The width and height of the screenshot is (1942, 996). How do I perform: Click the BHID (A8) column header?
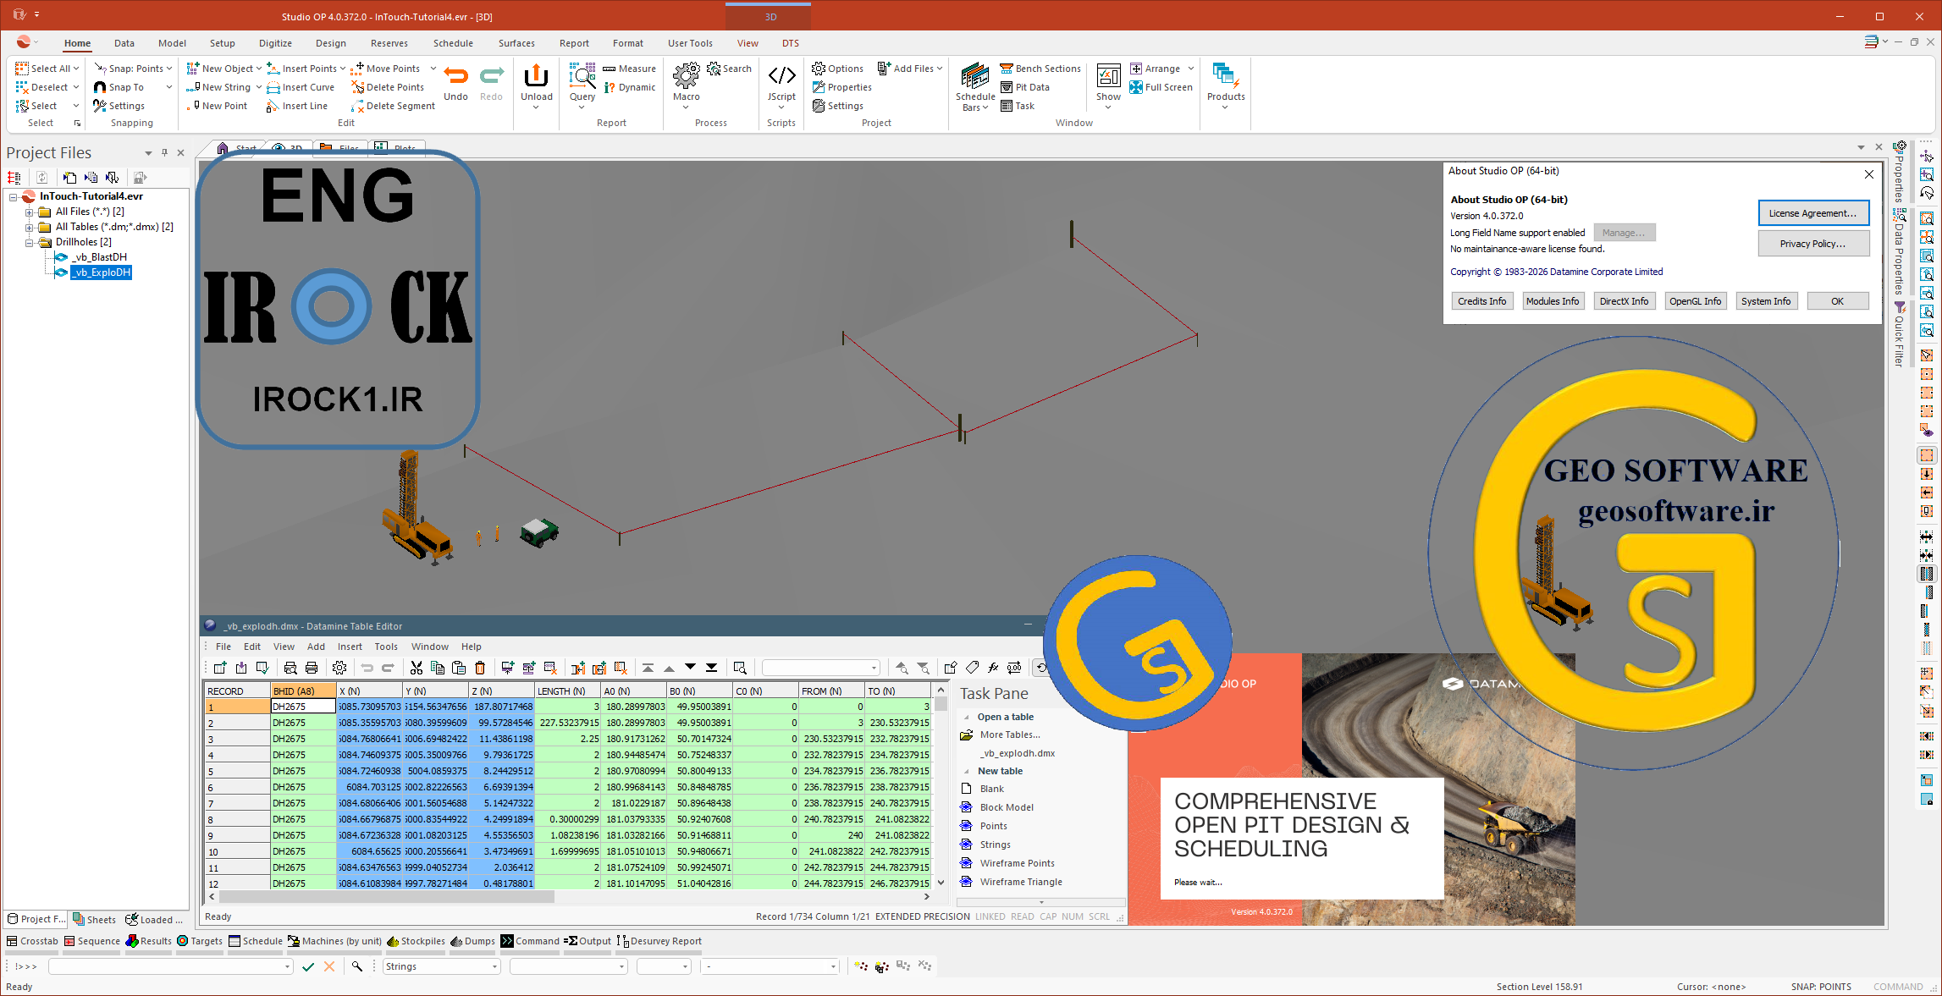coord(303,691)
